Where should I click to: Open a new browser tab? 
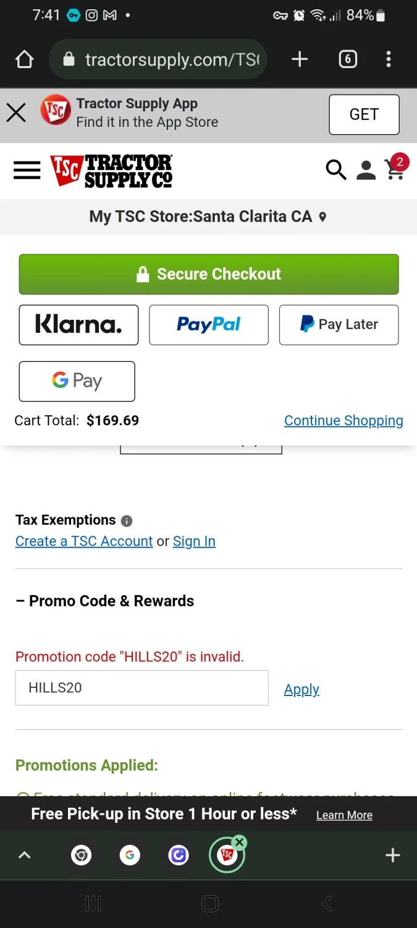(x=300, y=59)
